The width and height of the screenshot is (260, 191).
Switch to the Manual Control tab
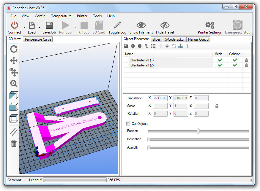point(198,39)
